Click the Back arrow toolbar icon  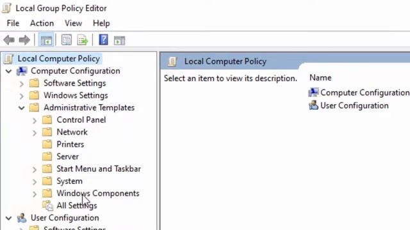pyautogui.click(x=9, y=40)
